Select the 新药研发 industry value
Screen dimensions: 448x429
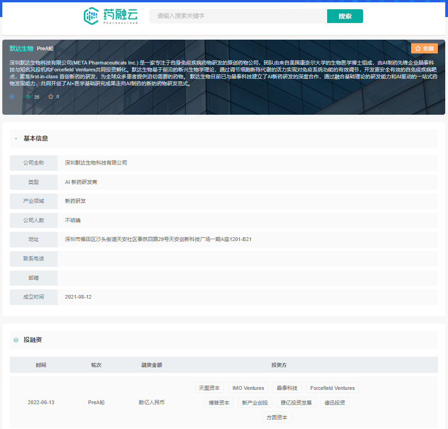(75, 201)
